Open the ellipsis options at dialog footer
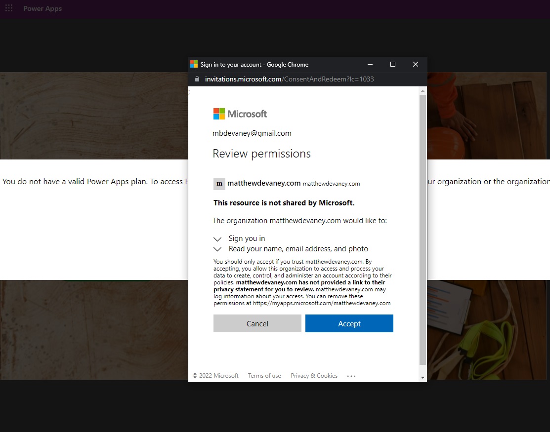 [351, 376]
